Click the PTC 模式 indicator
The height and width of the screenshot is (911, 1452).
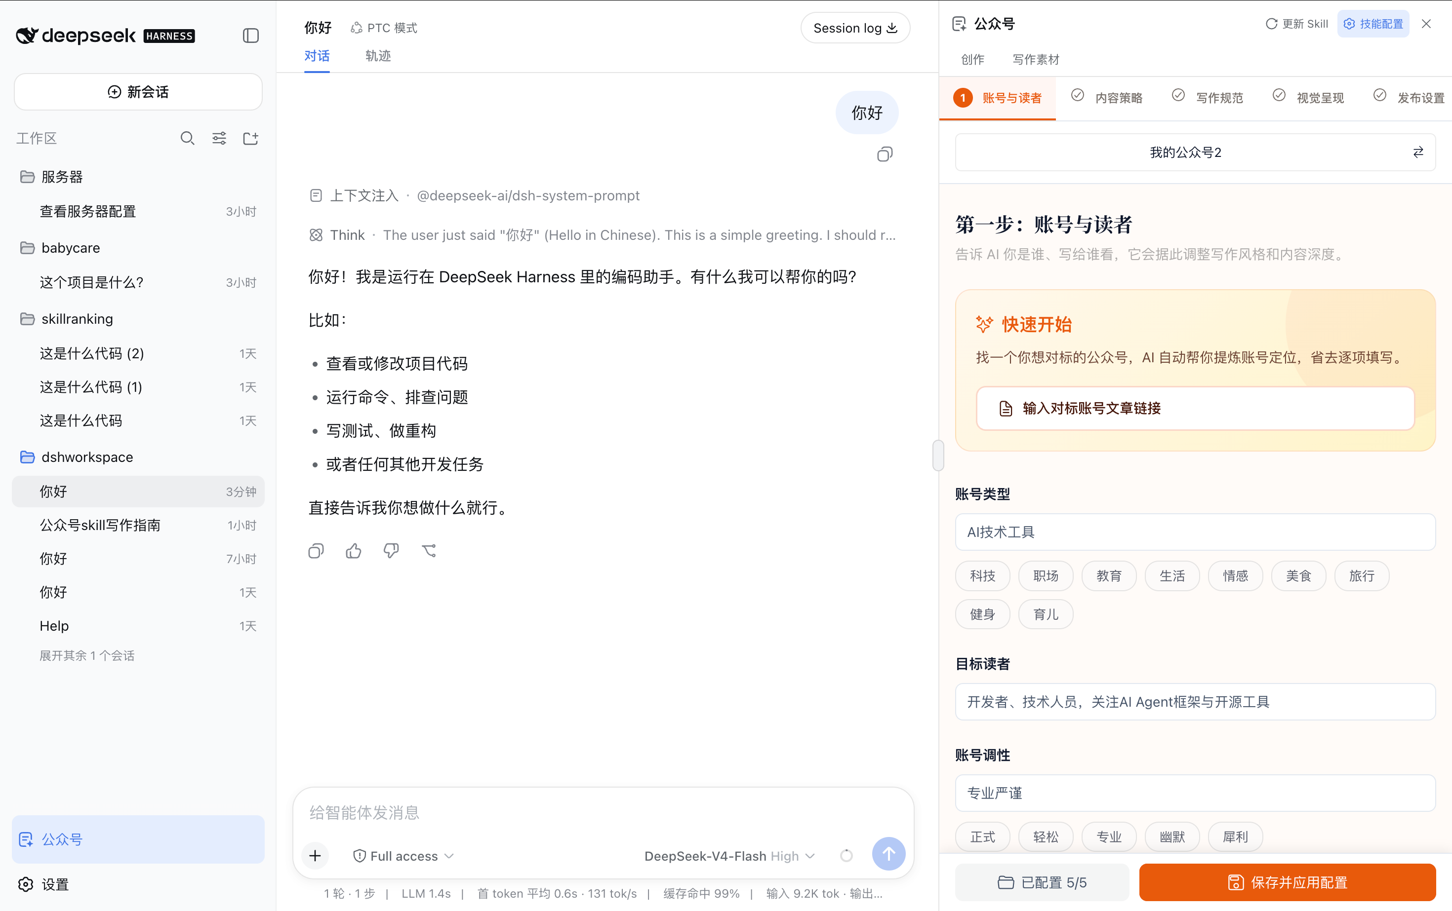[384, 28]
